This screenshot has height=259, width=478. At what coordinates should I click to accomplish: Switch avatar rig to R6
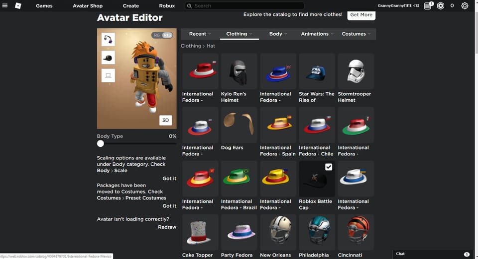[157, 35]
